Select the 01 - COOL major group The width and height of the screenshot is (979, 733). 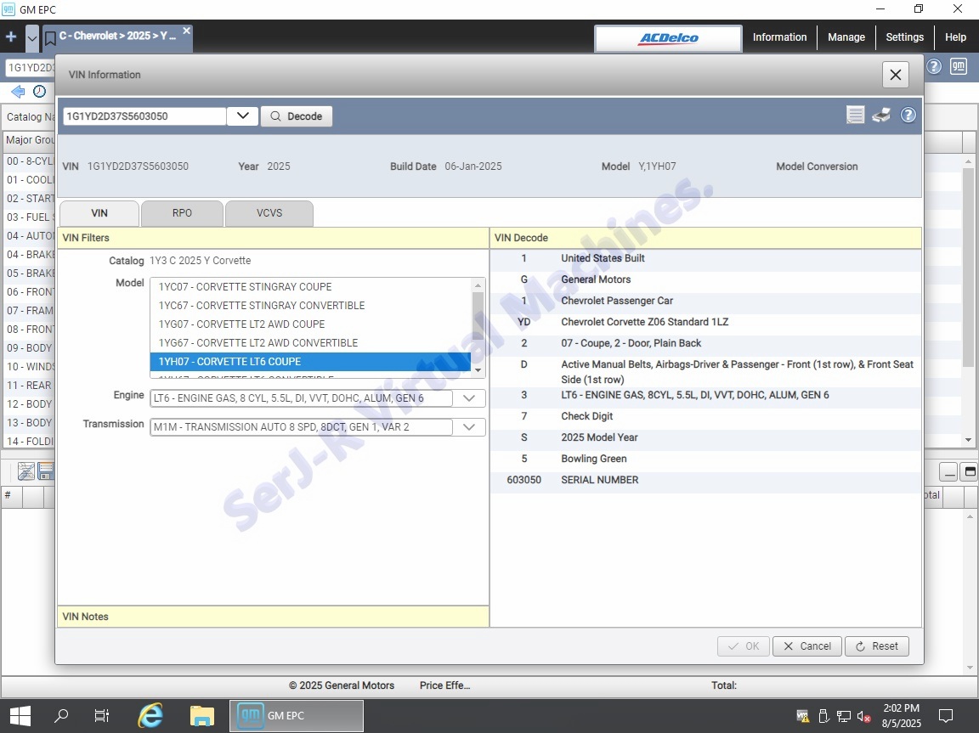point(30,180)
